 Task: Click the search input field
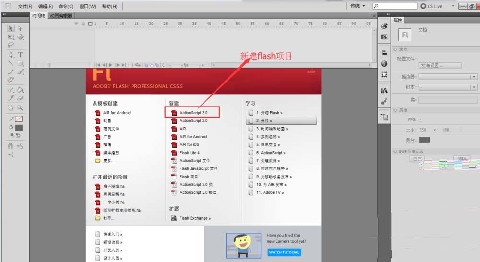click(395, 6)
